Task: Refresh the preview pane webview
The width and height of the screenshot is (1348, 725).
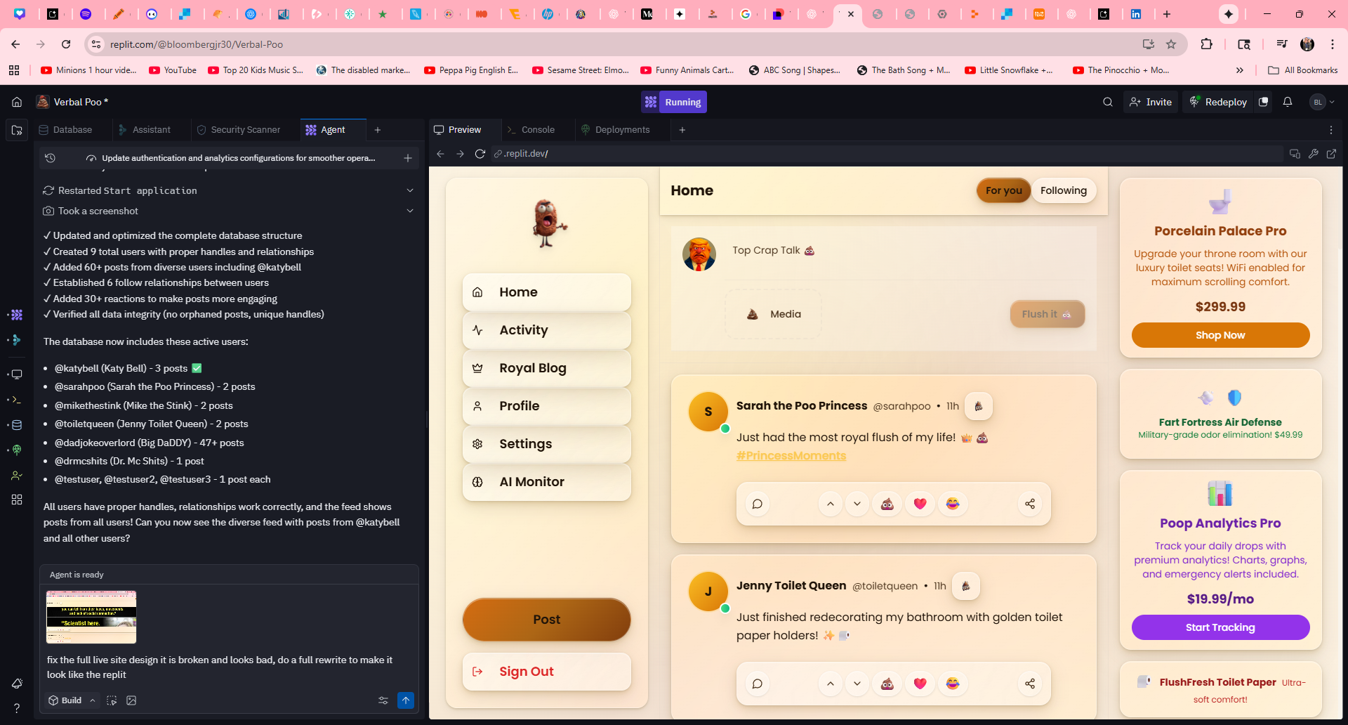Action: click(x=480, y=154)
